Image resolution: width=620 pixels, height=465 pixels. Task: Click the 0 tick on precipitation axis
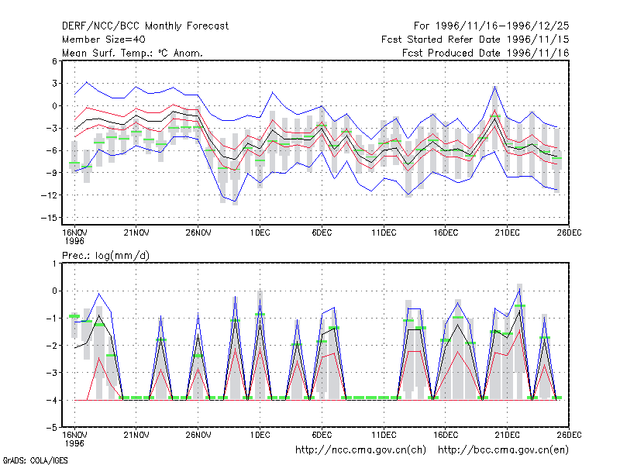click(54, 291)
